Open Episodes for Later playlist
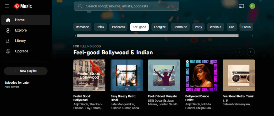Viewport: 274px width, 116px height. (17, 83)
